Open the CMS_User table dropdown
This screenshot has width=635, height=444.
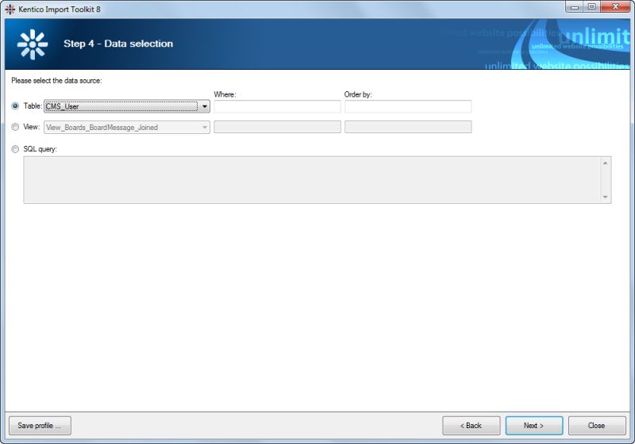coord(127,106)
